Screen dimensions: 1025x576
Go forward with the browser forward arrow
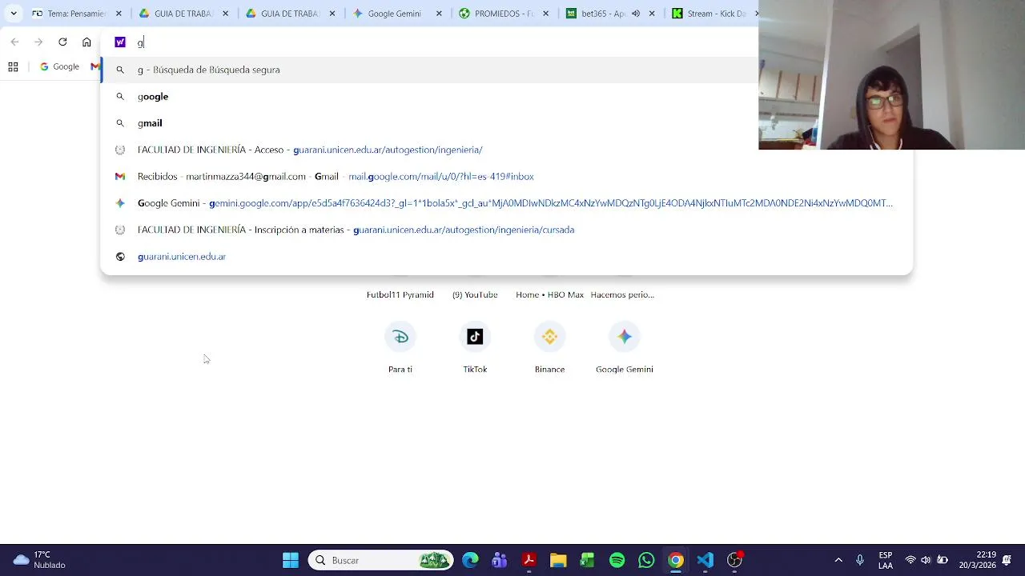(38, 42)
